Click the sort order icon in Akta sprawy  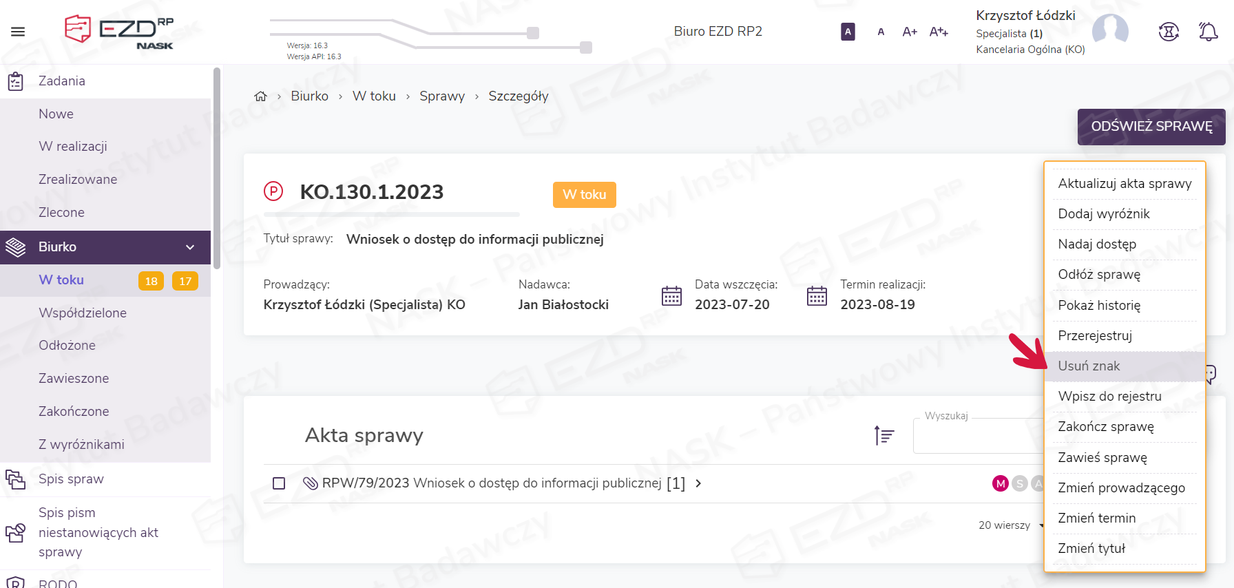[884, 435]
